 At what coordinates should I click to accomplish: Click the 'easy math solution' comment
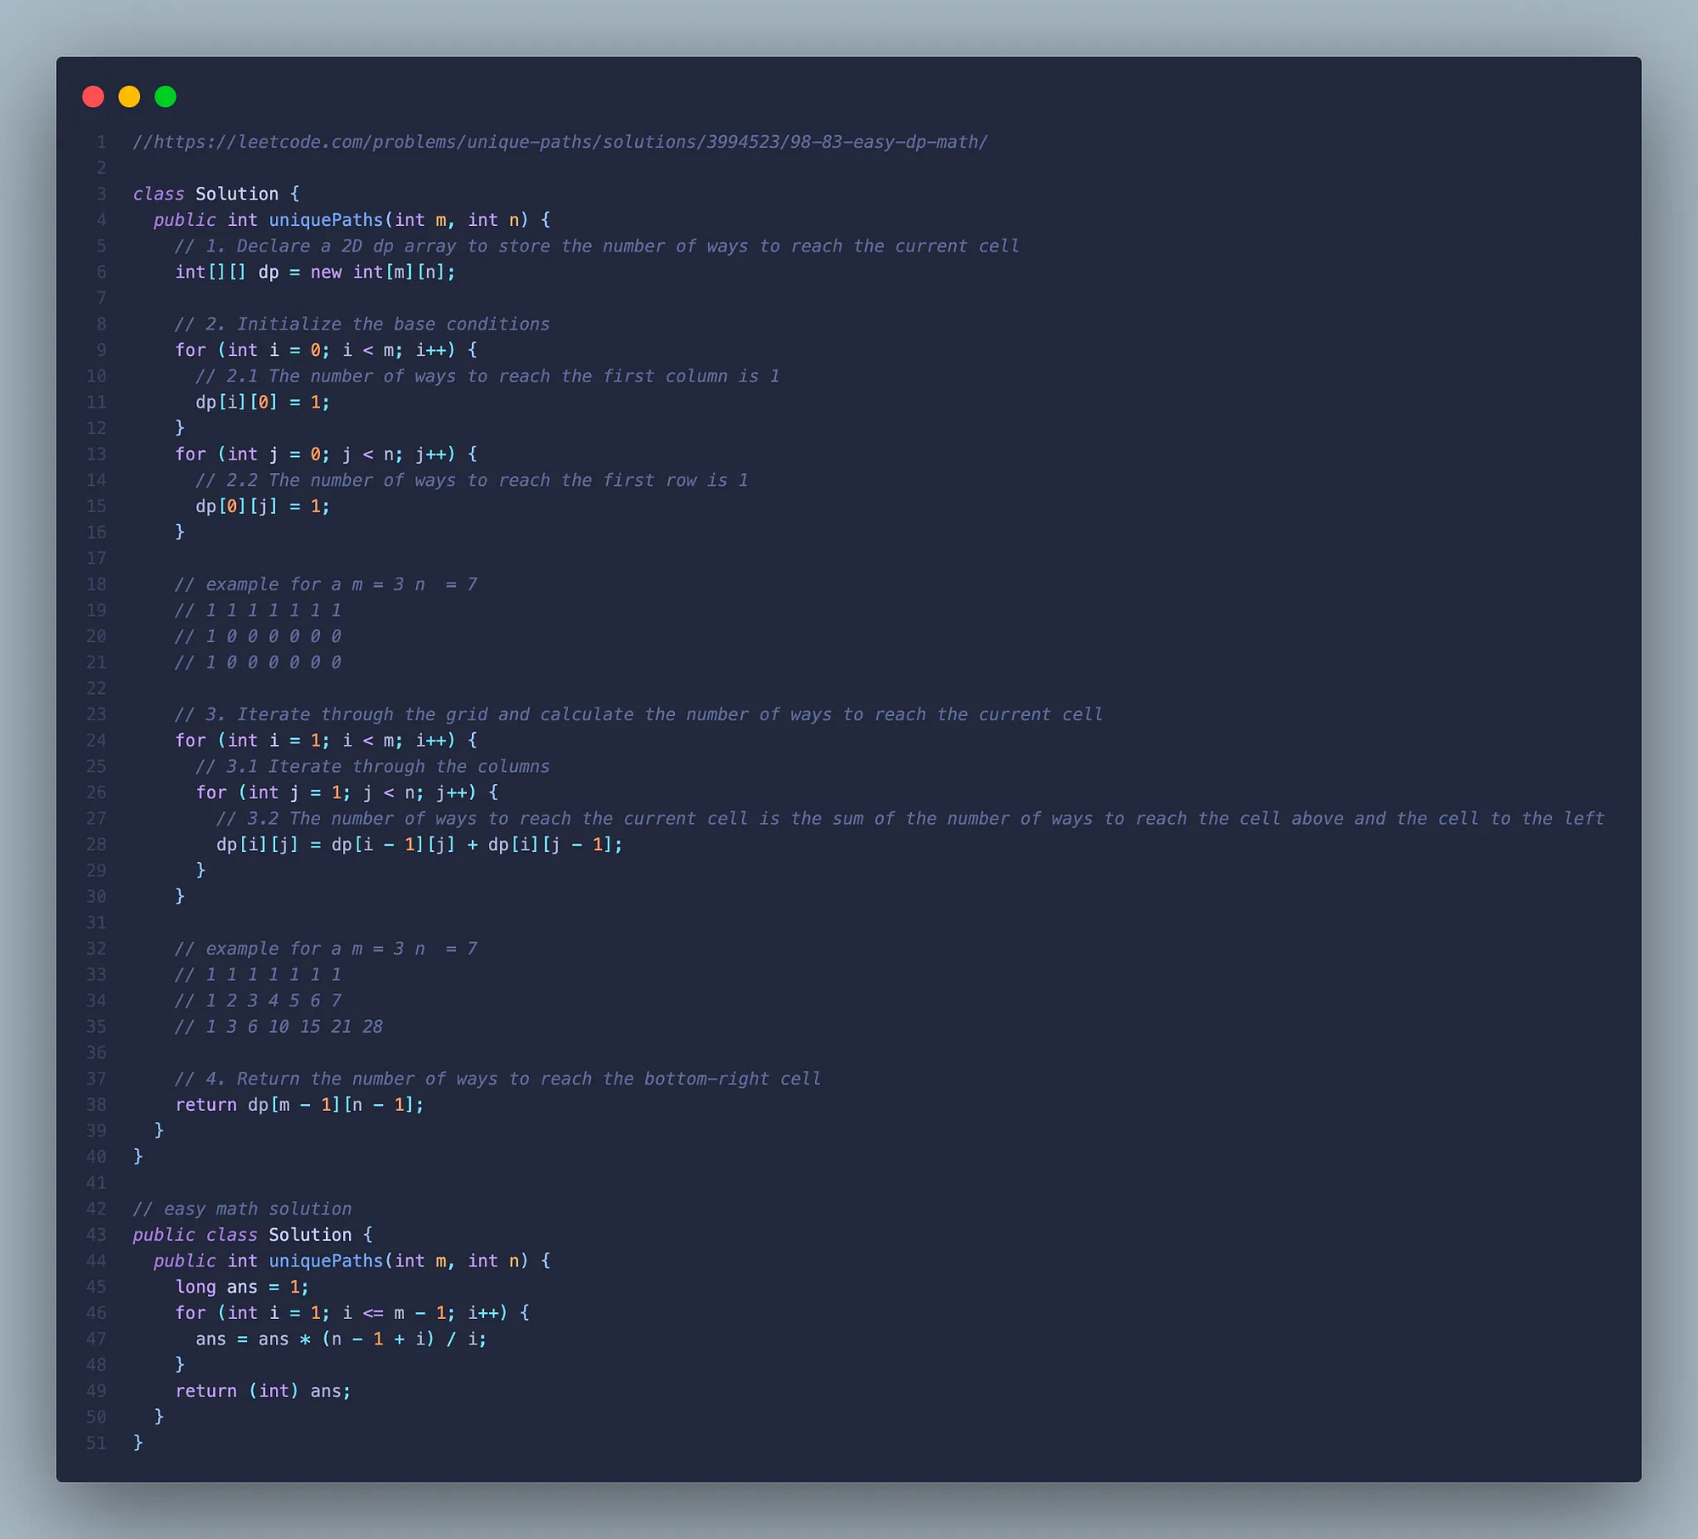point(242,1209)
